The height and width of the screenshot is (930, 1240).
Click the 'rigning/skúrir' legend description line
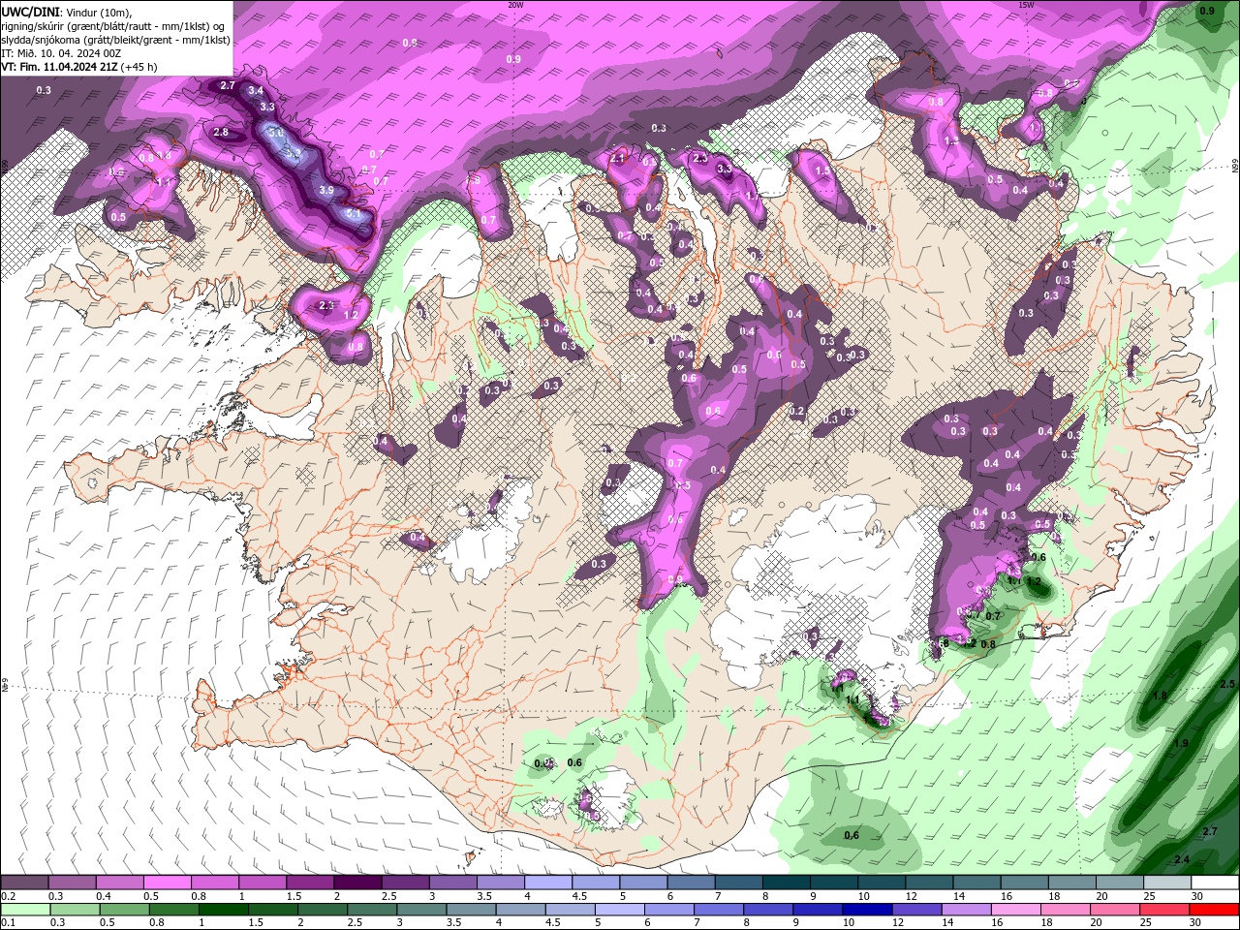pos(113,25)
